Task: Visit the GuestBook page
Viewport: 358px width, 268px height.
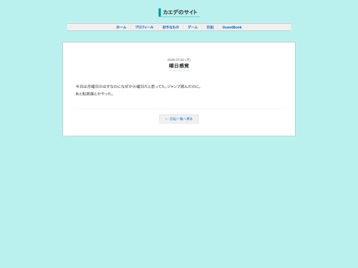Action: point(232,27)
